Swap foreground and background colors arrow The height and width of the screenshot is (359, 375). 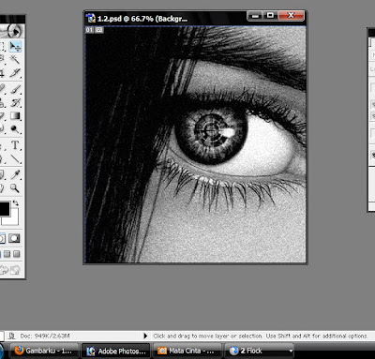click(x=15, y=203)
